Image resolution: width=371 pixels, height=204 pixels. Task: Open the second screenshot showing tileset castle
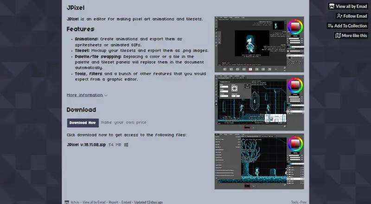click(259, 103)
